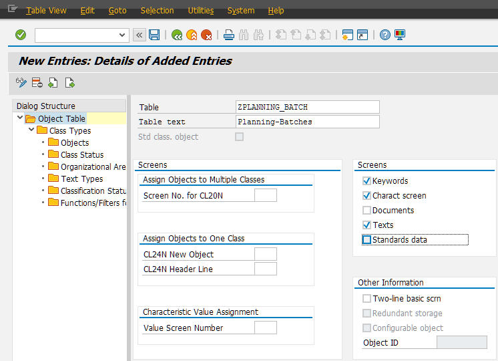Viewport: 498px width, 361px height.
Task: Collapse the Object Table tree node
Action: point(21,118)
